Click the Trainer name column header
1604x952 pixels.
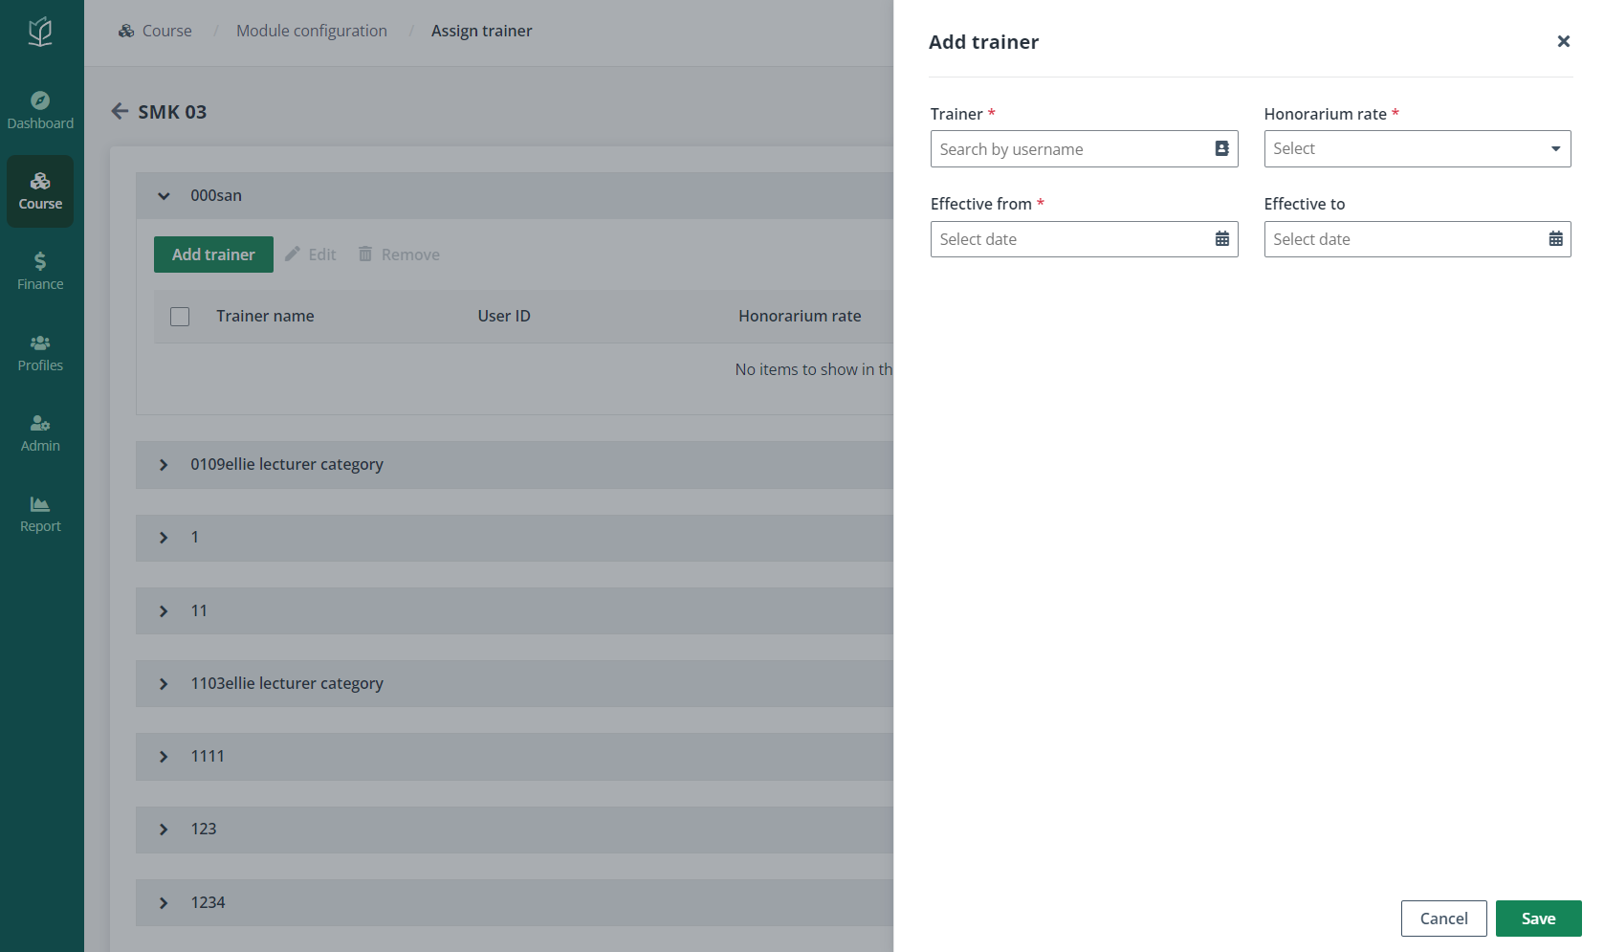(x=265, y=316)
